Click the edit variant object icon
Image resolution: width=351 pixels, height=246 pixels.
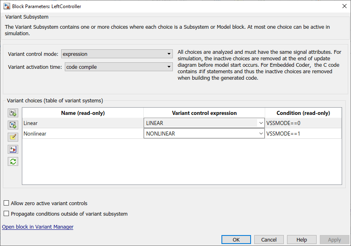click(13, 137)
